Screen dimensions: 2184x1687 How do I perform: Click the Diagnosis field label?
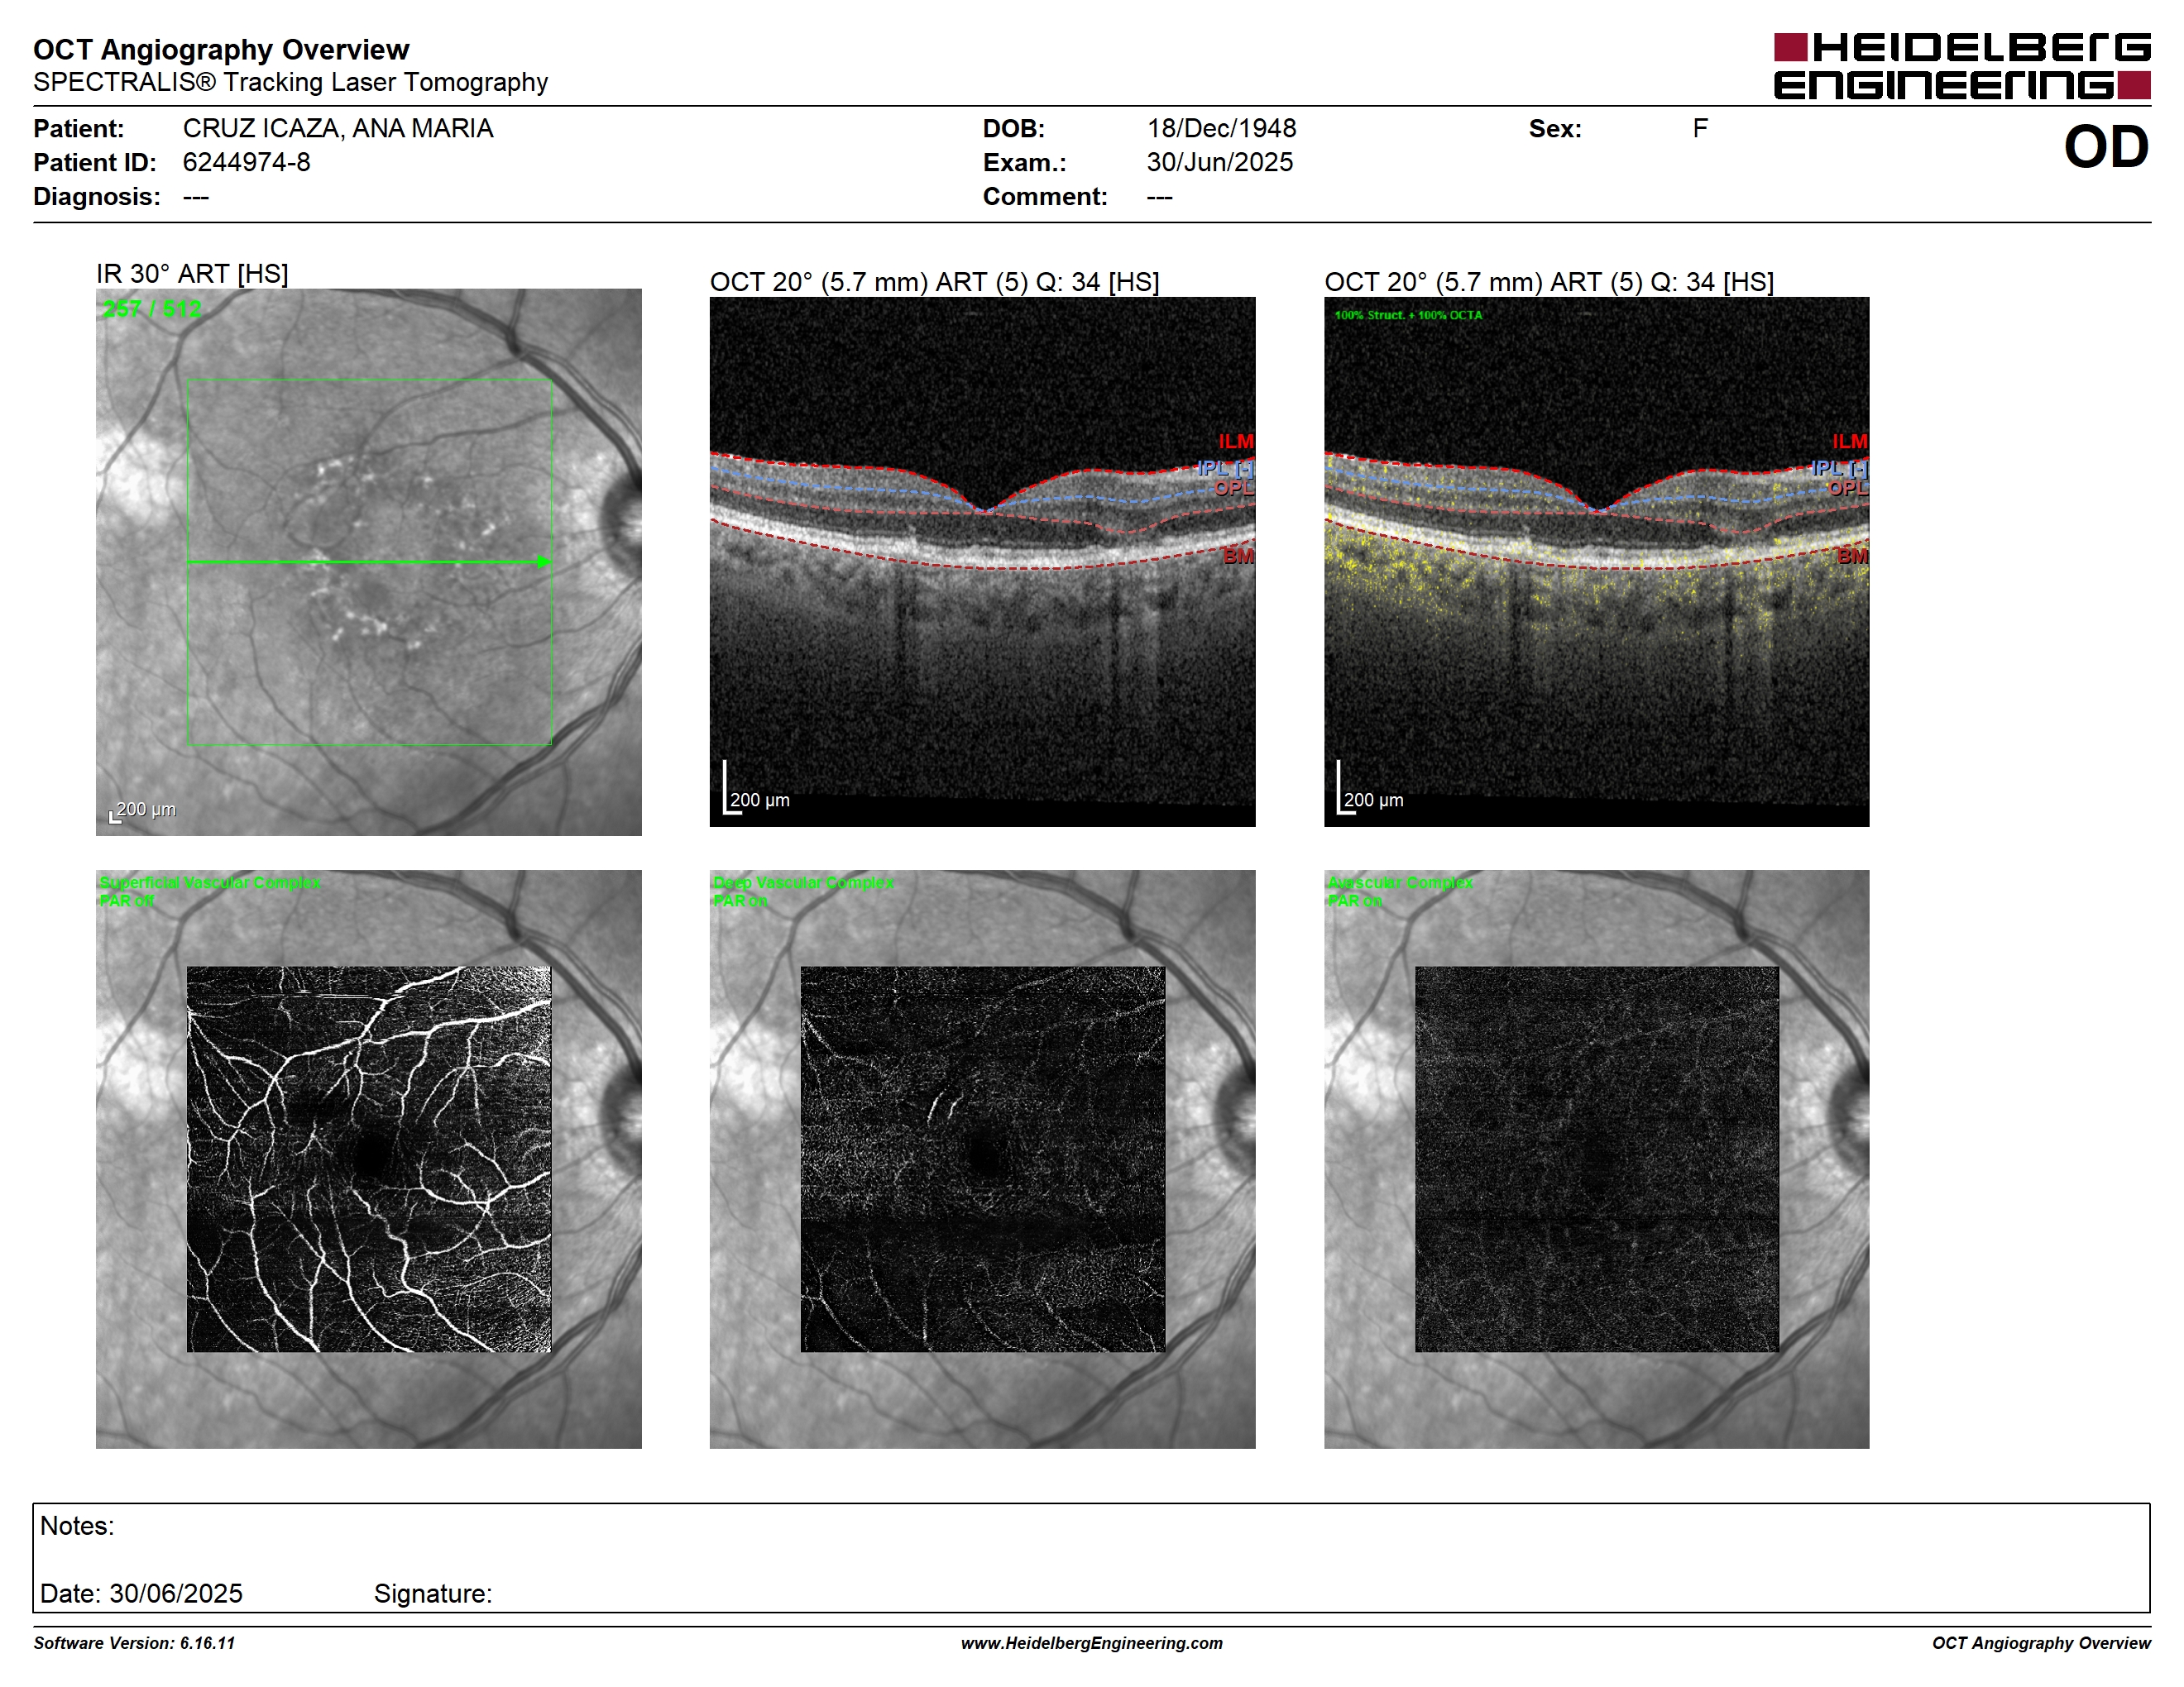click(97, 197)
